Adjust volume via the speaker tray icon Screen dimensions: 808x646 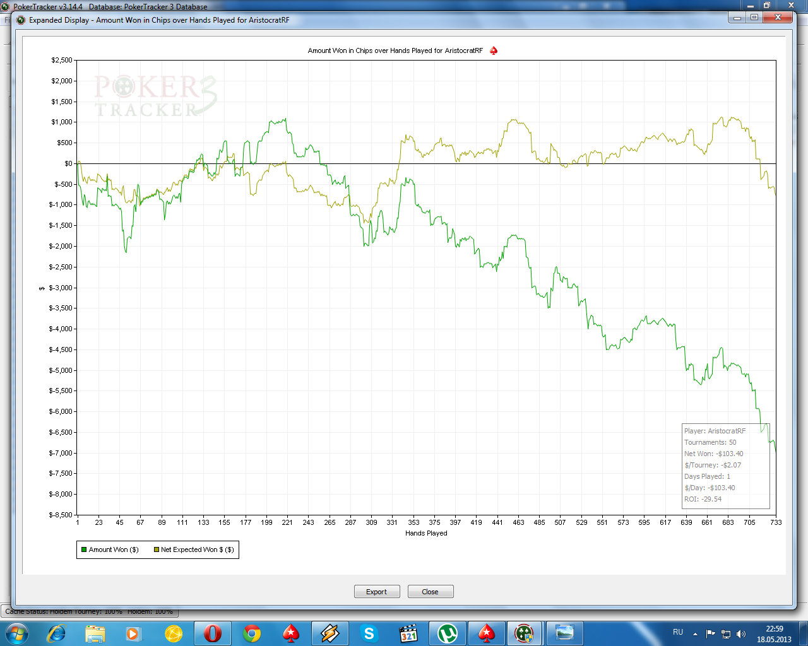[x=741, y=633]
